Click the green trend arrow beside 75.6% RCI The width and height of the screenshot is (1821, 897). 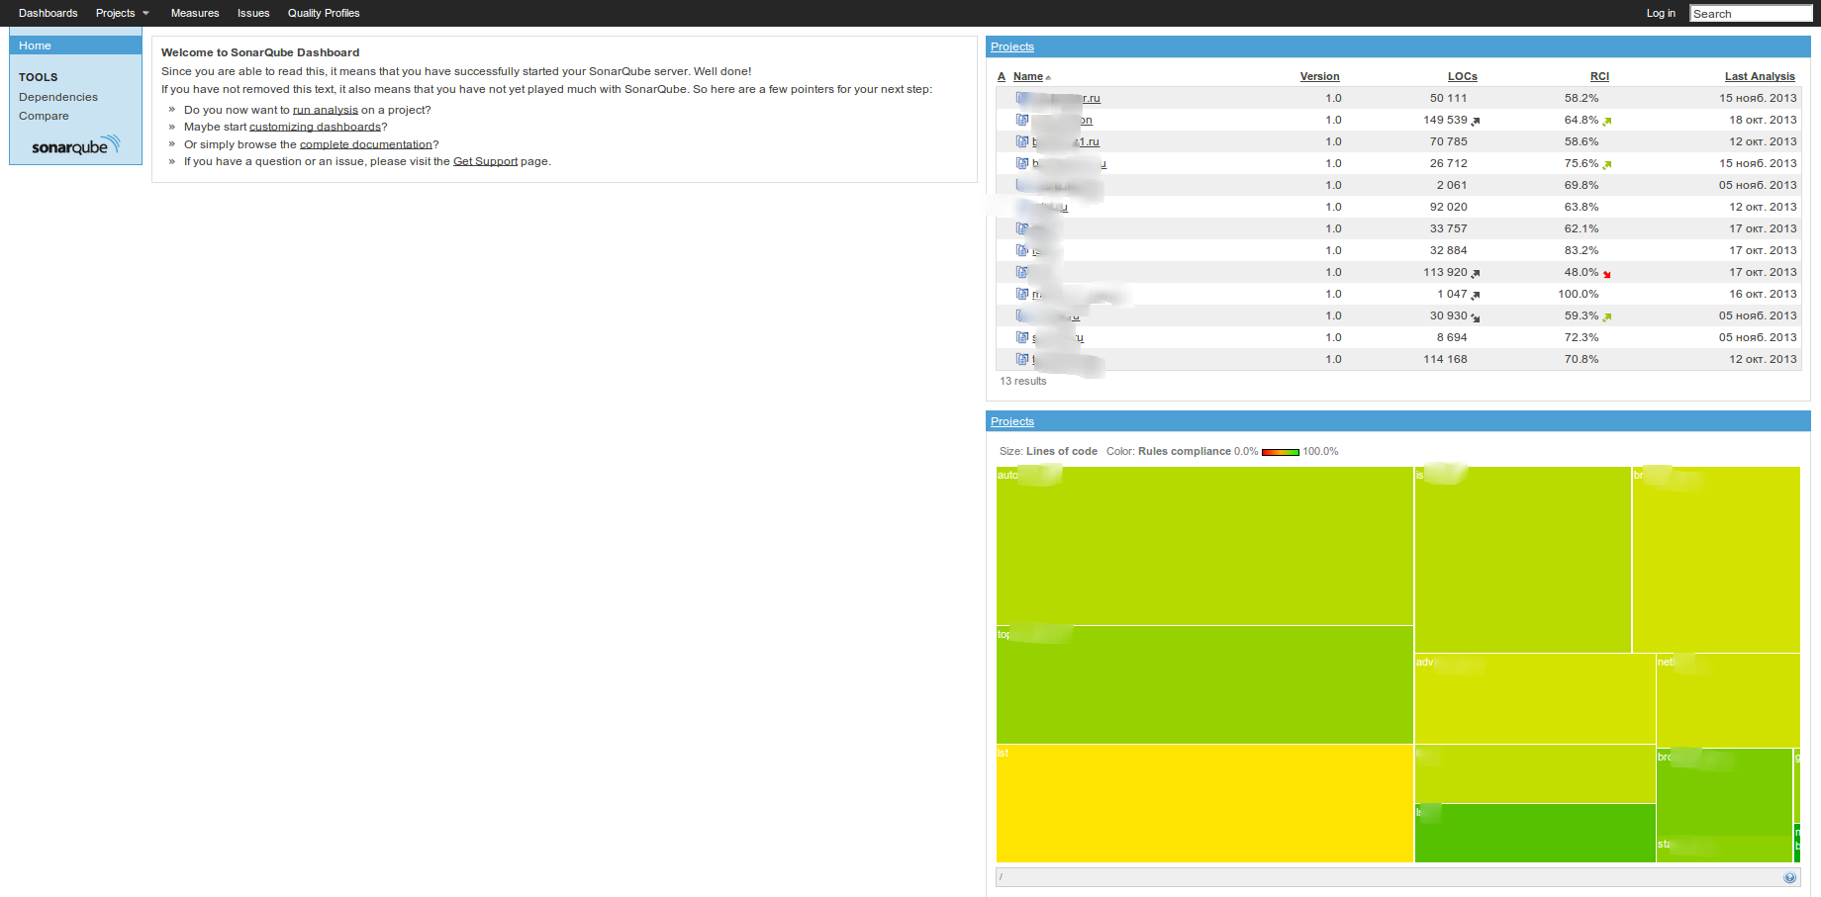click(1607, 164)
